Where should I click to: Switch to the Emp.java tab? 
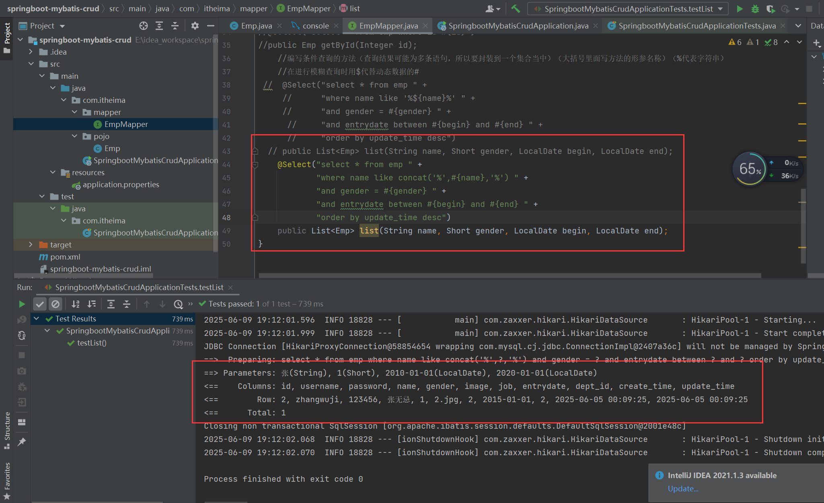coord(256,26)
